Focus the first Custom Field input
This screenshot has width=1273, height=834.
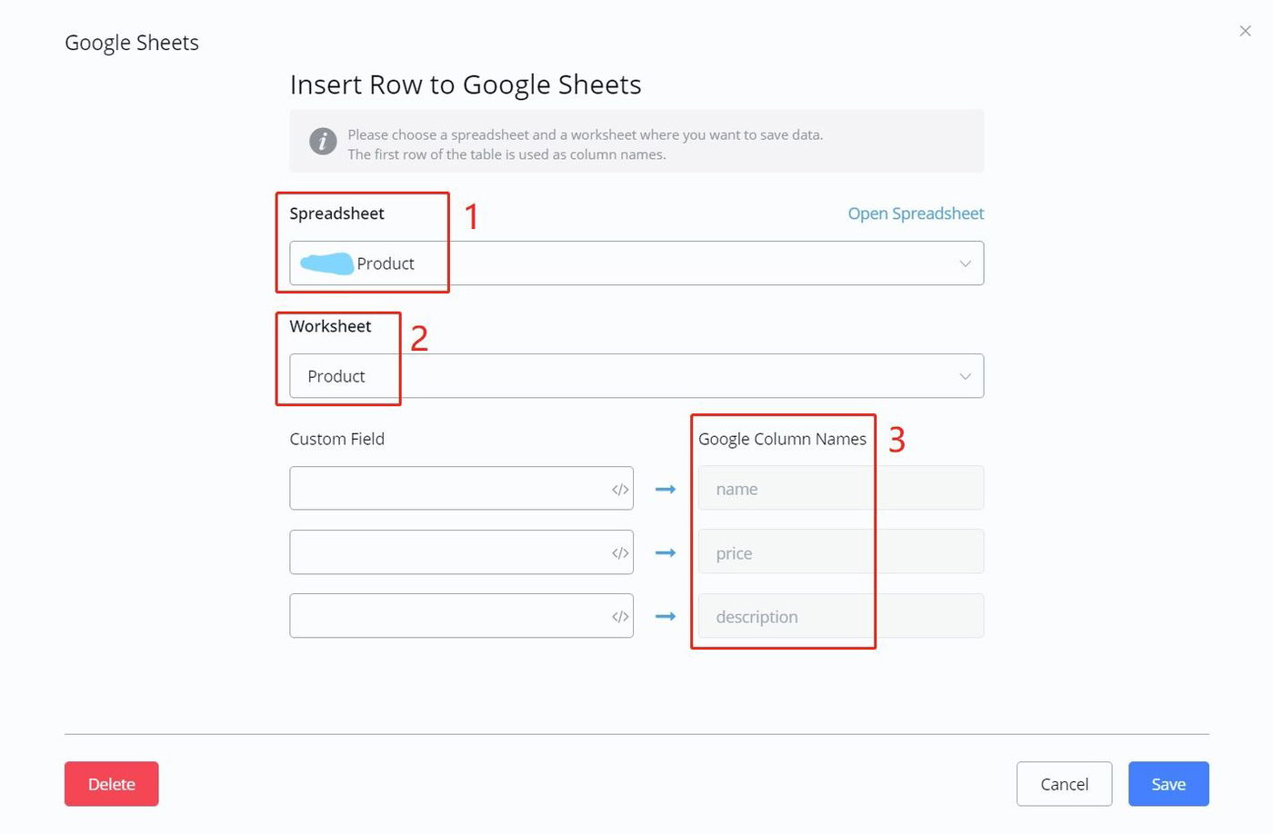coord(446,490)
